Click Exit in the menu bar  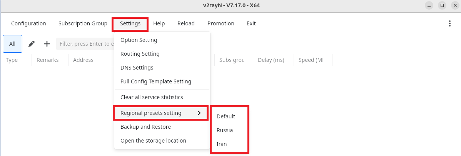(251, 23)
